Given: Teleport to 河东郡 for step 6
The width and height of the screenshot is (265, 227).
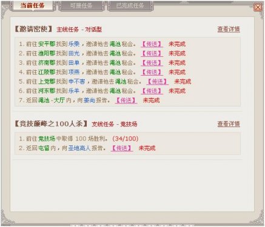Looking at the screenshot, I should pyautogui.click(x=152, y=91).
